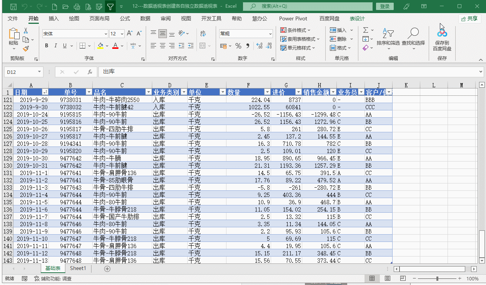486x285 pixels.
Task: Toggle middle vertical alignment
Action: coord(163,33)
